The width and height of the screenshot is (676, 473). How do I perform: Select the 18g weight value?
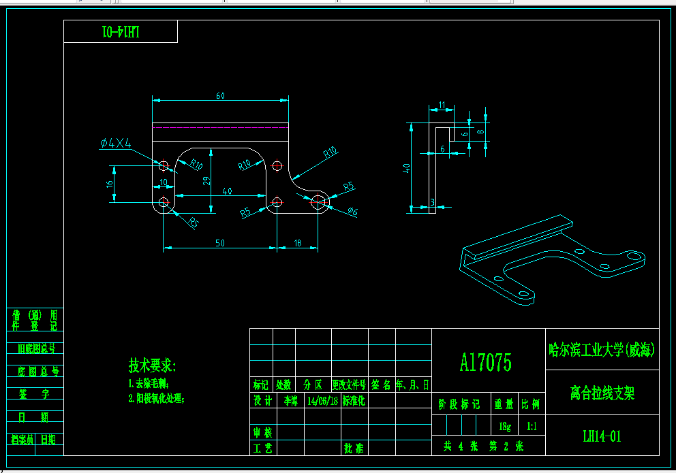click(x=505, y=426)
